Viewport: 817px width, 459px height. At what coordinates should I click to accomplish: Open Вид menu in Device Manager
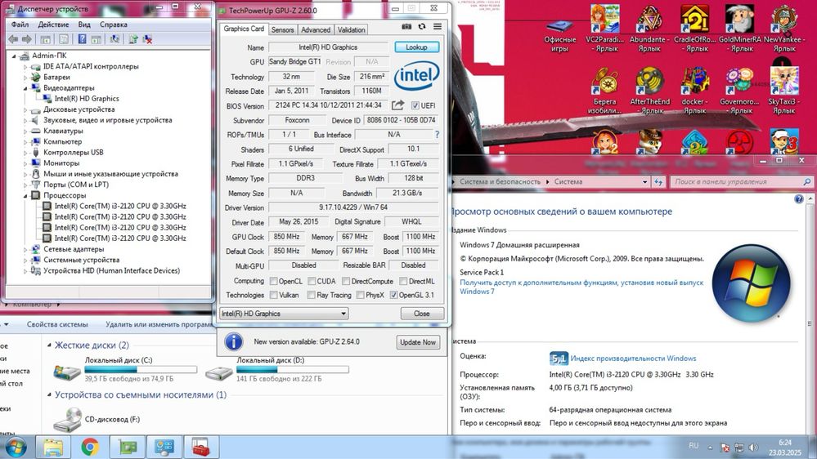point(84,25)
